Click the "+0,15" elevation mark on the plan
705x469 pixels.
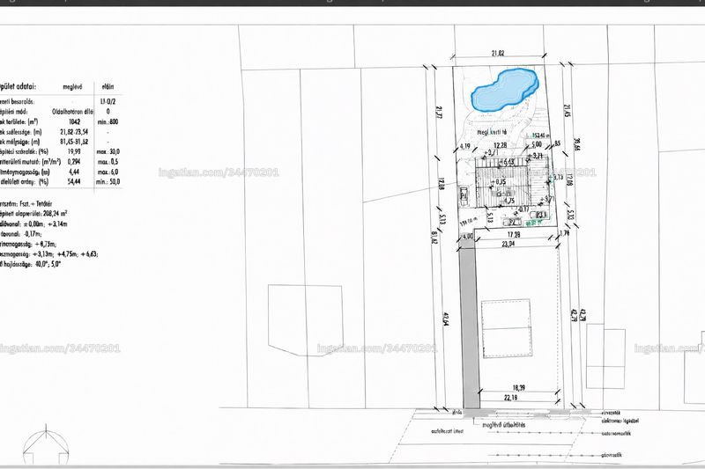point(499,181)
